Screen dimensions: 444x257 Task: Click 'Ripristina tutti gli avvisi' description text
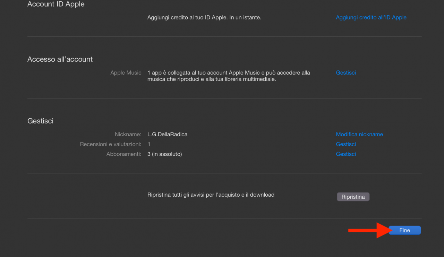(x=211, y=195)
